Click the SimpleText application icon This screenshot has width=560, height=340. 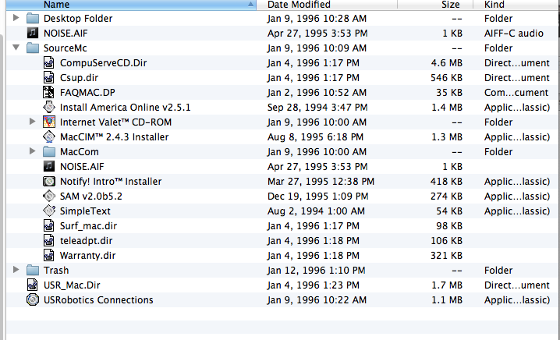[49, 211]
